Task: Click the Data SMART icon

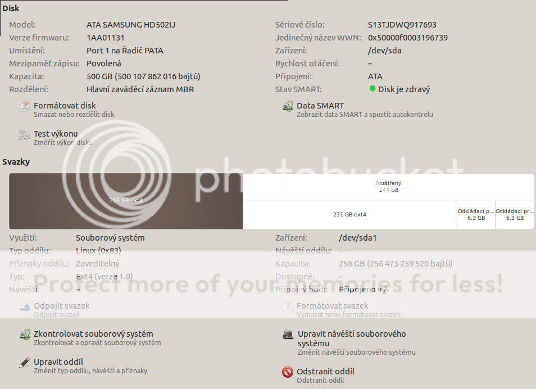Action: click(288, 106)
